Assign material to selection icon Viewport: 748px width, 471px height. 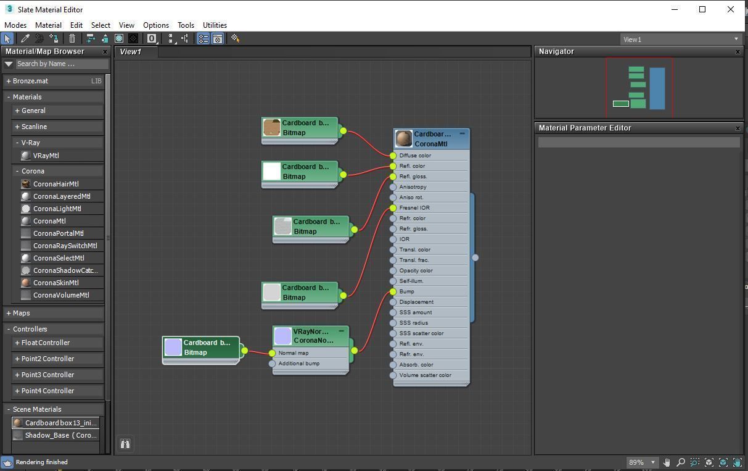(x=54, y=38)
